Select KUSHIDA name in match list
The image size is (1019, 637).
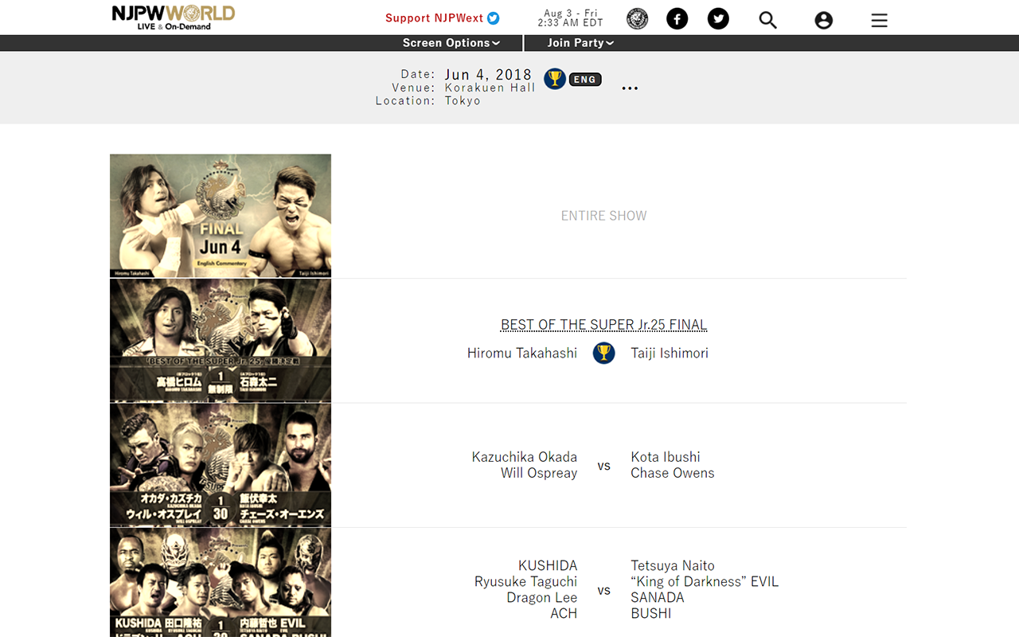pos(548,566)
